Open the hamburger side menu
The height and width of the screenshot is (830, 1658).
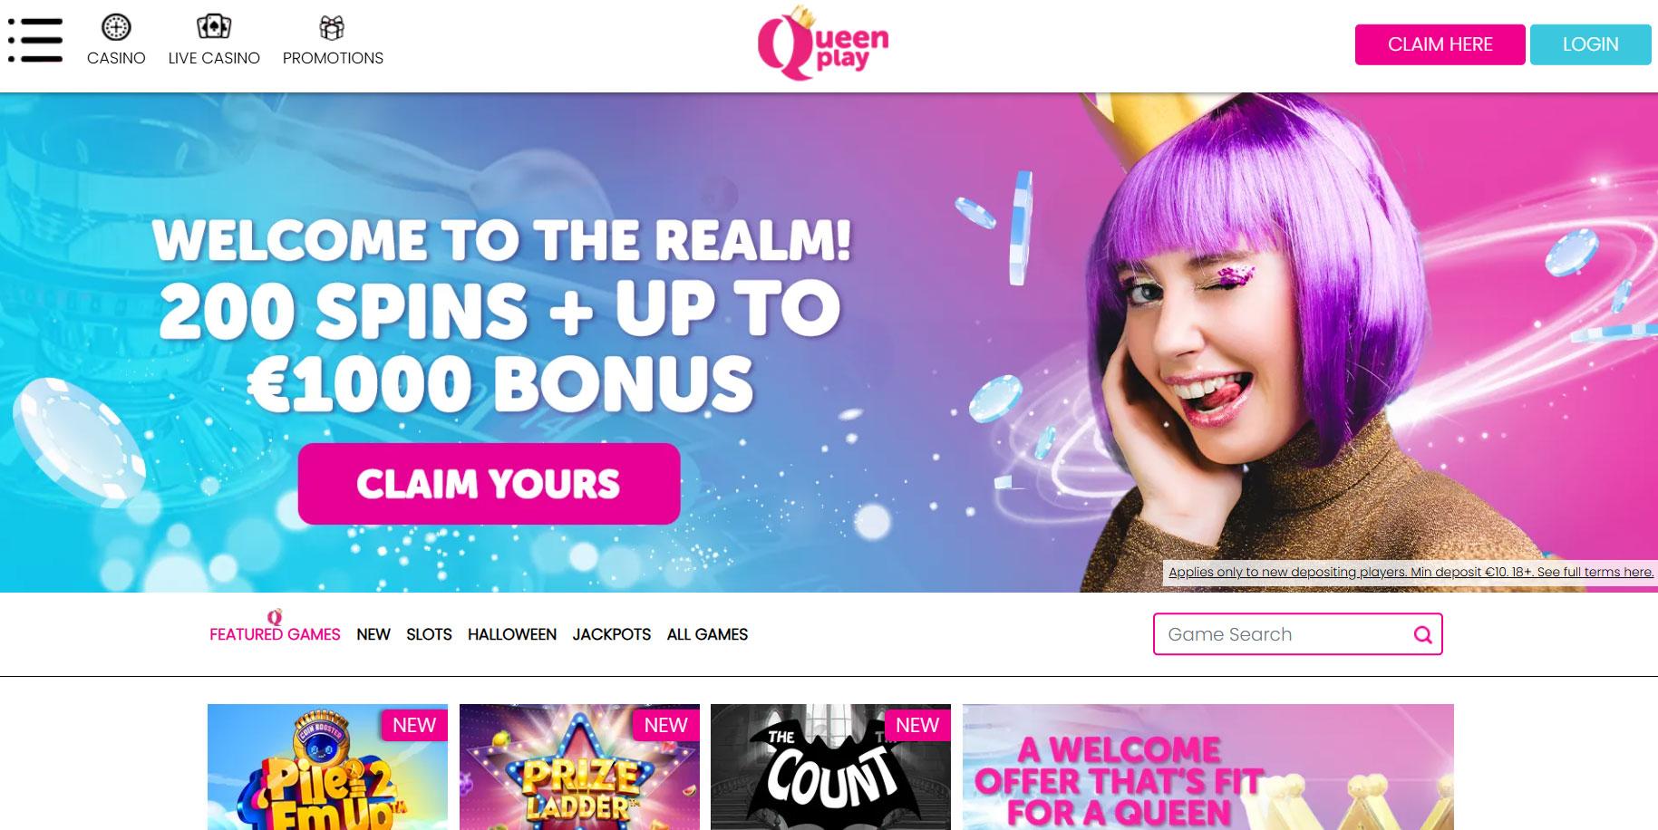[x=34, y=41]
